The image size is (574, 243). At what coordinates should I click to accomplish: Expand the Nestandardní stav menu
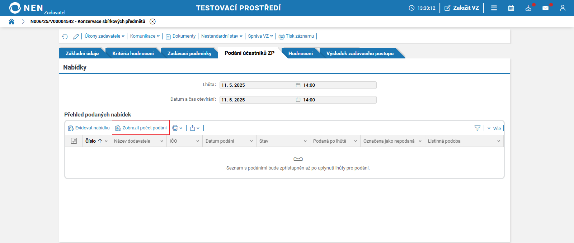click(x=222, y=36)
